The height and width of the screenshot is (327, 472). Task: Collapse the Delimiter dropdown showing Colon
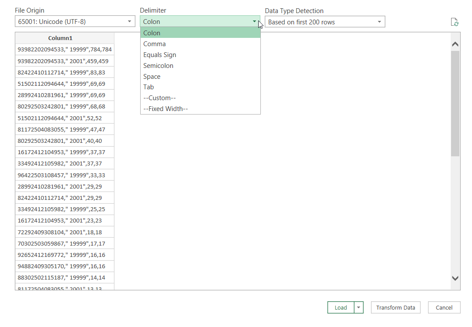(x=200, y=21)
